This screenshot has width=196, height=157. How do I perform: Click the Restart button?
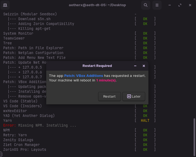pyautogui.click(x=109, y=97)
